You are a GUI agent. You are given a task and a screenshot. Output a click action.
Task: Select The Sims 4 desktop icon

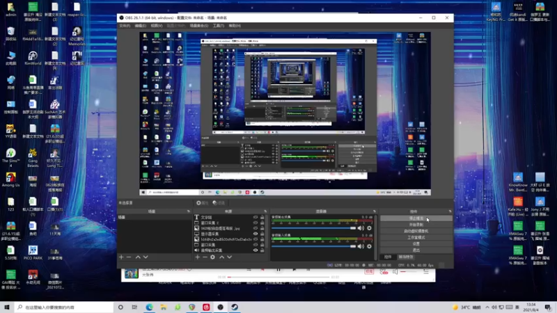point(10,158)
